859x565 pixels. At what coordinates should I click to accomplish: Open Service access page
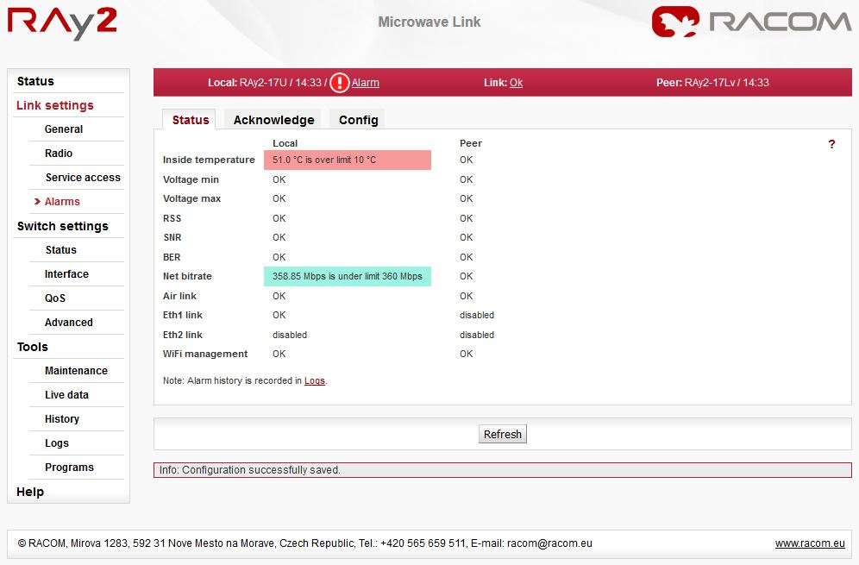click(83, 178)
